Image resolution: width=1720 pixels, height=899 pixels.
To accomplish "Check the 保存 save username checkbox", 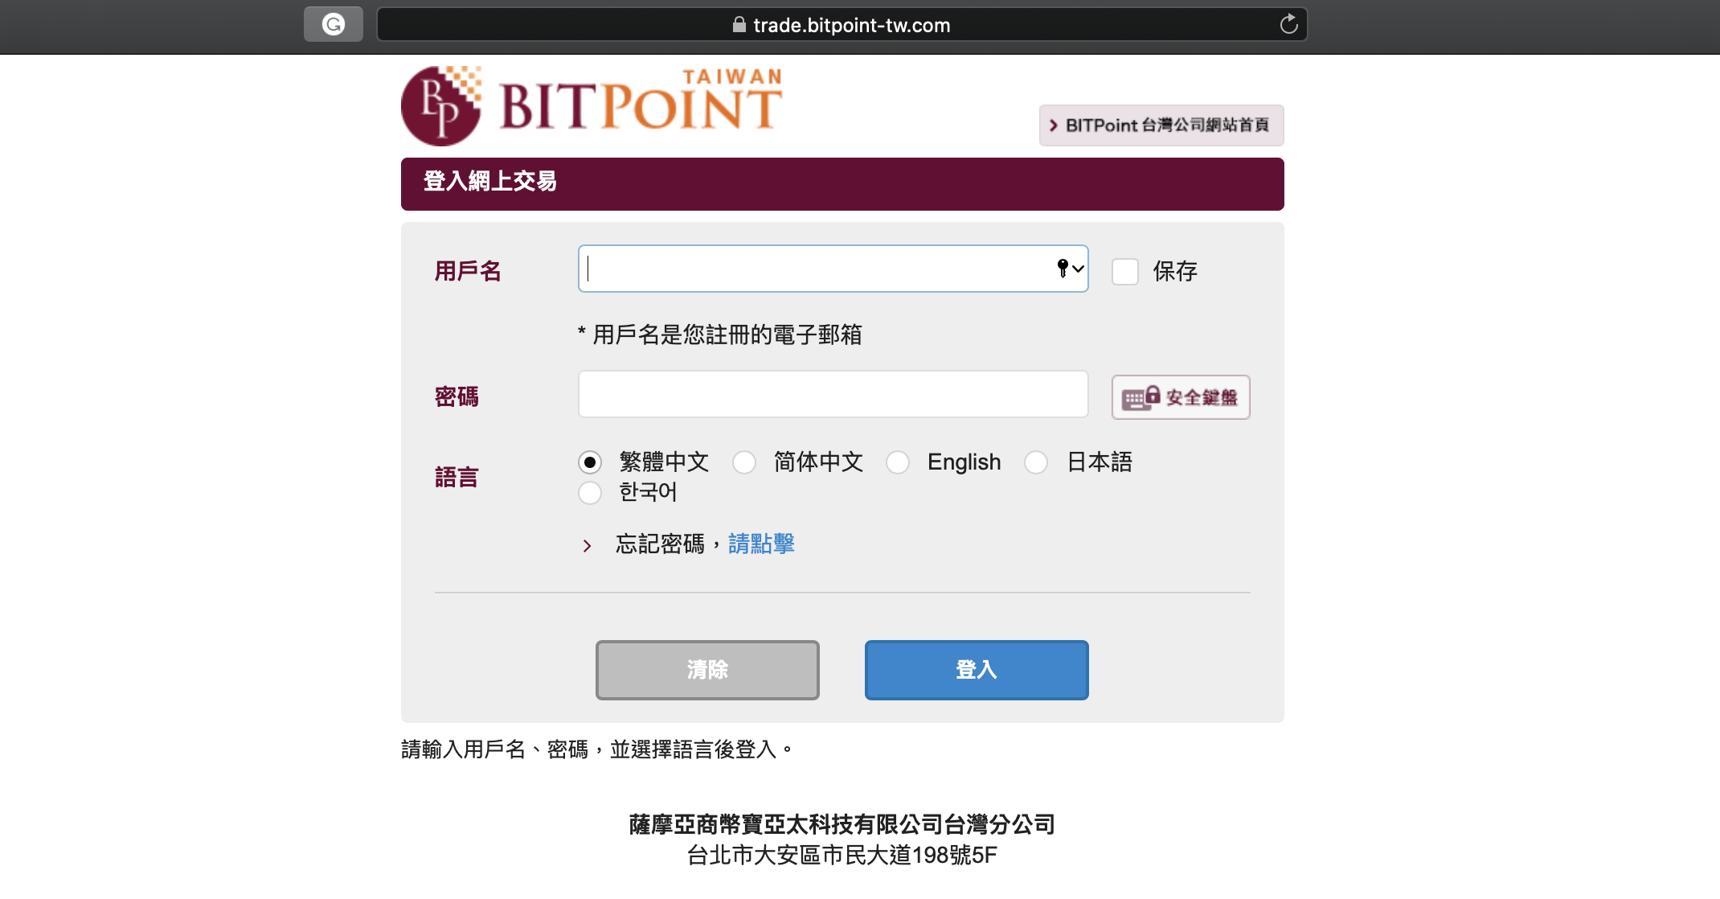I will point(1124,271).
